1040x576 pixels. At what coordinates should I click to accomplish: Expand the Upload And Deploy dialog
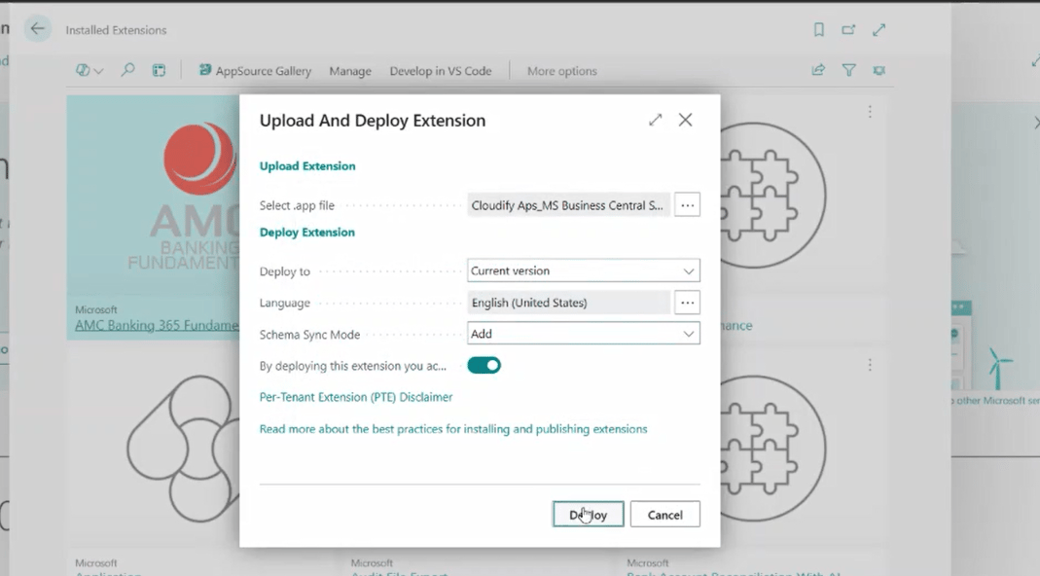pyautogui.click(x=656, y=120)
